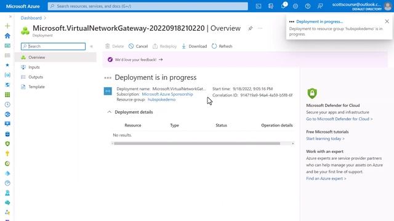
Task: Collapse the resource menu with double chevron
Action: pyautogui.click(x=92, y=47)
